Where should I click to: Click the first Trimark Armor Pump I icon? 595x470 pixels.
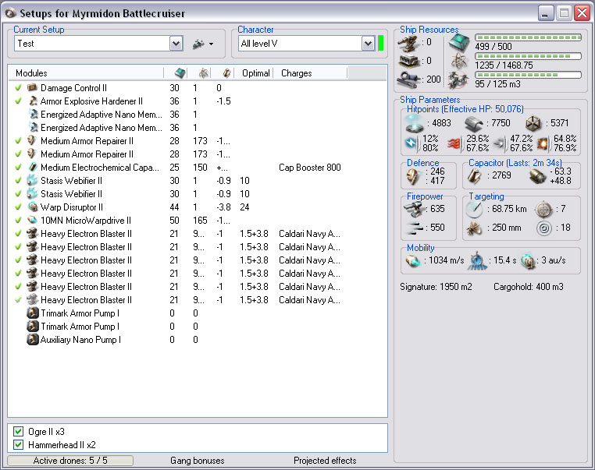coord(33,313)
